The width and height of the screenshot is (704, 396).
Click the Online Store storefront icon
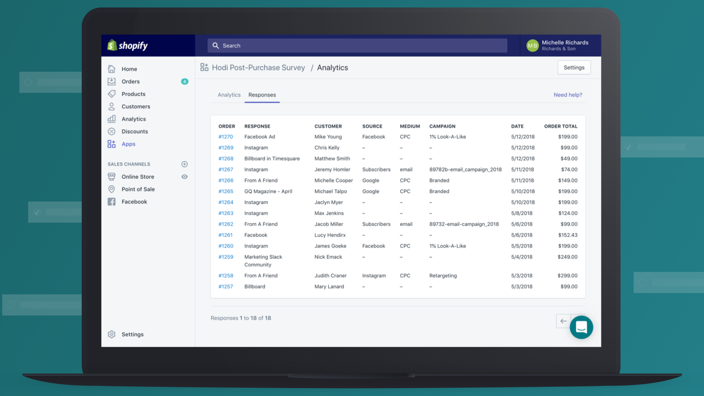click(x=112, y=176)
